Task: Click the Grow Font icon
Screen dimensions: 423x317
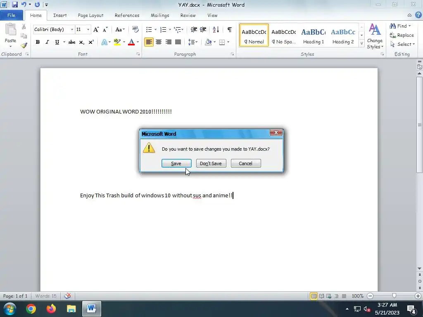Action: click(x=96, y=29)
